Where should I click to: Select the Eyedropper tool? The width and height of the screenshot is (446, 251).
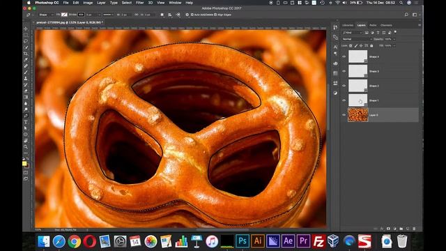click(26, 60)
